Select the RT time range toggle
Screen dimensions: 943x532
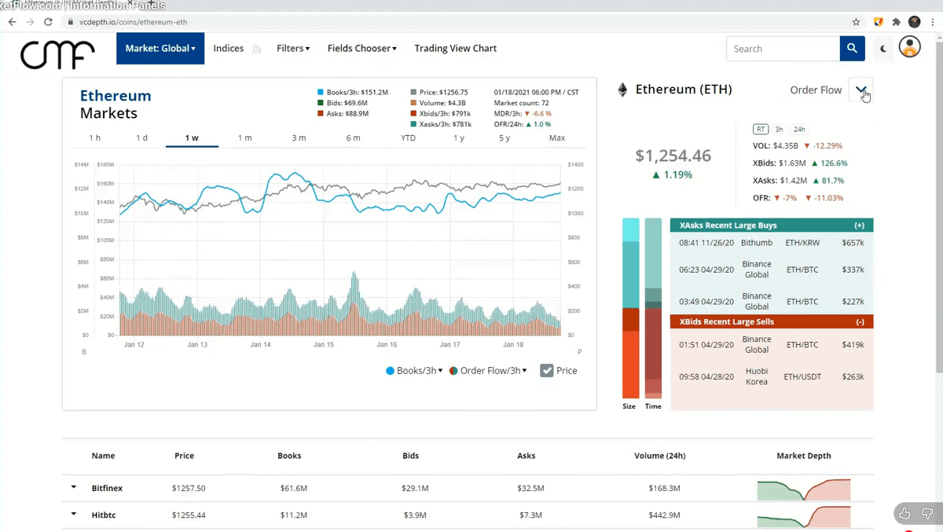click(760, 130)
